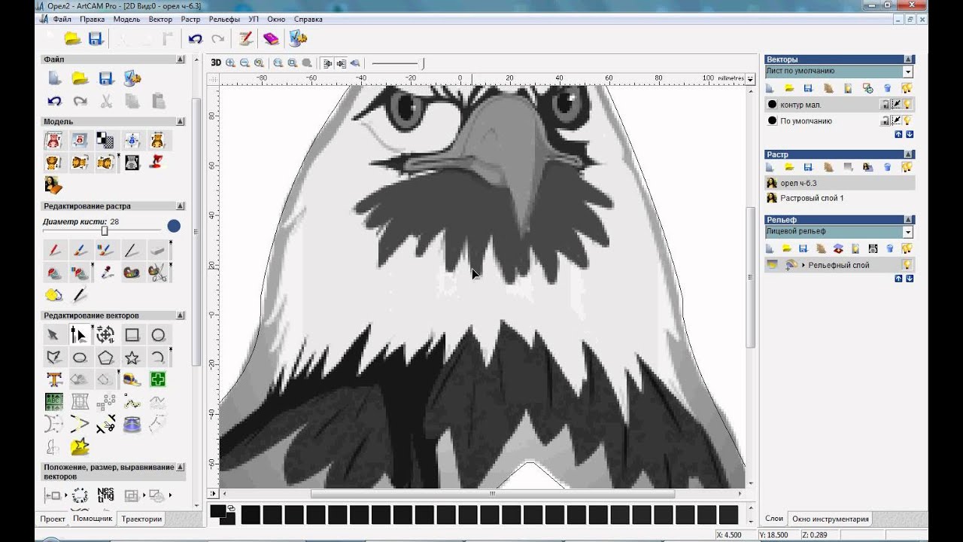Select the rectangle vector tool
Image resolution: width=963 pixels, height=542 pixels.
(132, 335)
